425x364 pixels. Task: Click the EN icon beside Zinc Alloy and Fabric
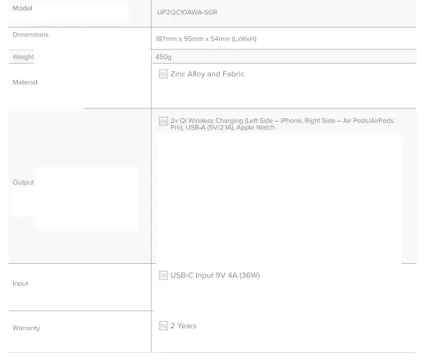tap(163, 74)
